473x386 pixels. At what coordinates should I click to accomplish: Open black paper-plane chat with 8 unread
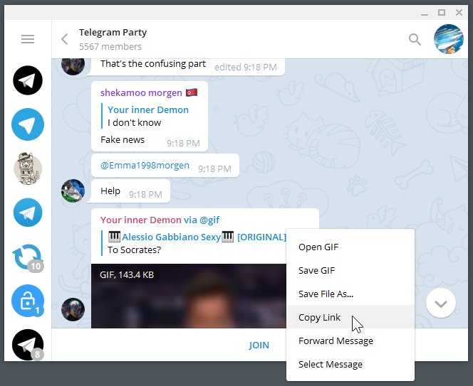(x=28, y=345)
